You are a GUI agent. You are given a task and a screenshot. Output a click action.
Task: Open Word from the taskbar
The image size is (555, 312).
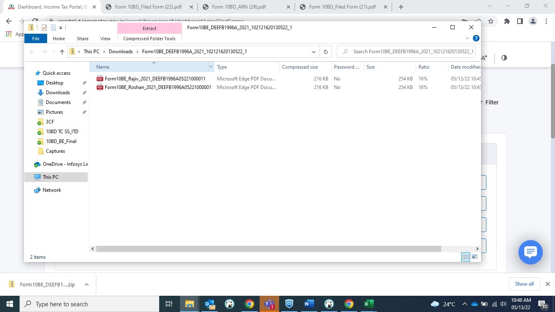click(x=309, y=304)
